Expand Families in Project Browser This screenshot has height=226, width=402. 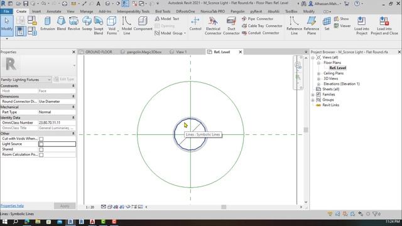click(x=313, y=95)
